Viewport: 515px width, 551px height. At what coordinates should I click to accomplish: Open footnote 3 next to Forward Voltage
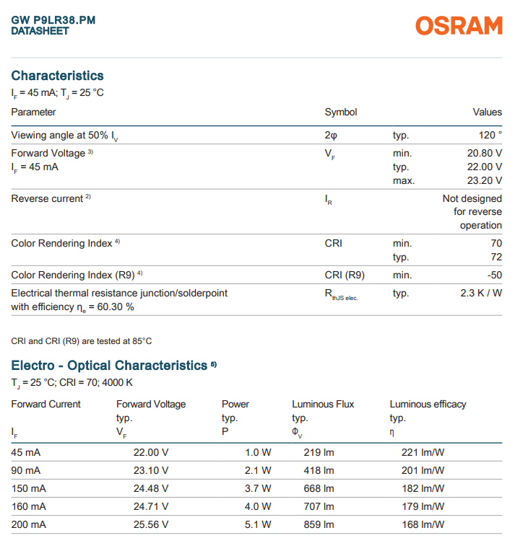(90, 151)
